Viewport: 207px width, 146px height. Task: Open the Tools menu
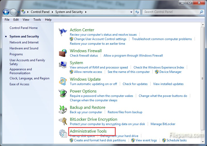pos(37,20)
